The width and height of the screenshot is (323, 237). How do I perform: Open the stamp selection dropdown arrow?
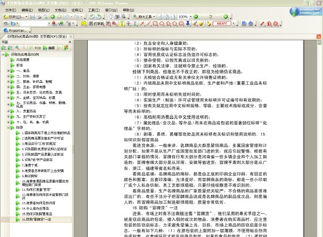click(x=234, y=24)
